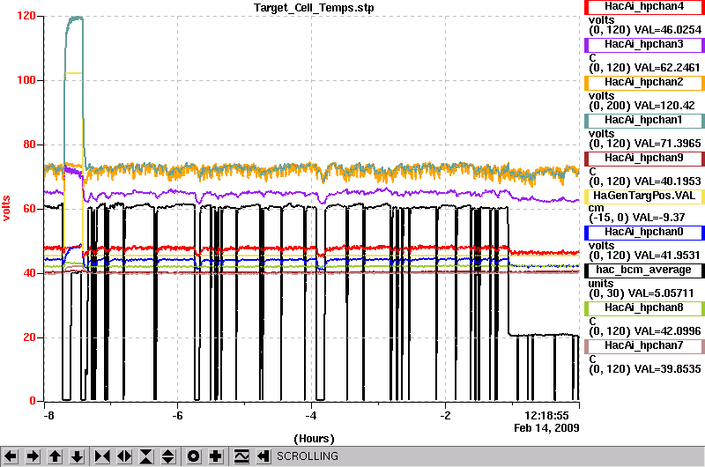
Task: Click the range text (-15, 0) VAL=-9.37
Action: 636,218
